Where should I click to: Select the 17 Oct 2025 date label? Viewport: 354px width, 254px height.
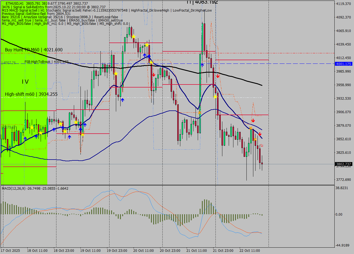pos(11,251)
